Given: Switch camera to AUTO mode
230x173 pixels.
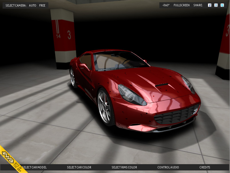Looking at the screenshot, I should (x=33, y=5).
